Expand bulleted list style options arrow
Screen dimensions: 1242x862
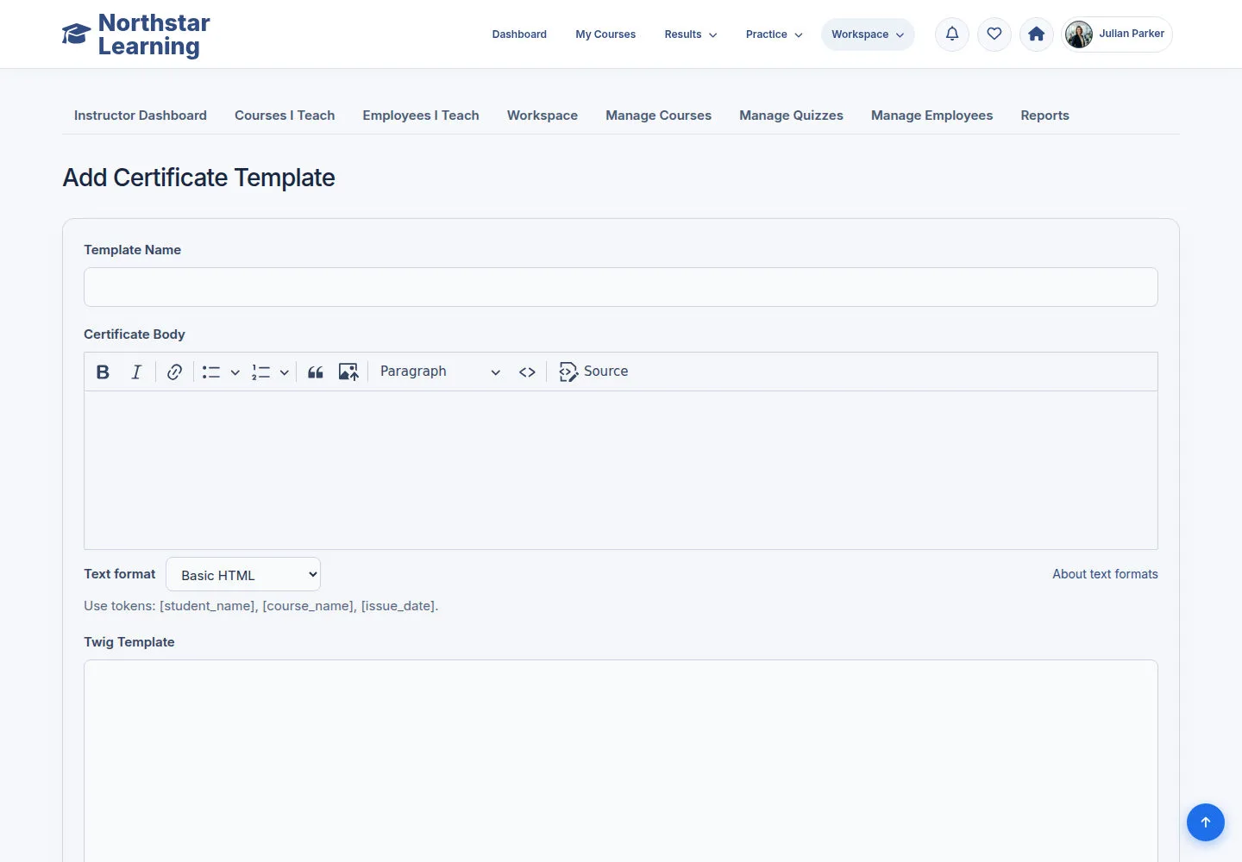click(x=235, y=372)
